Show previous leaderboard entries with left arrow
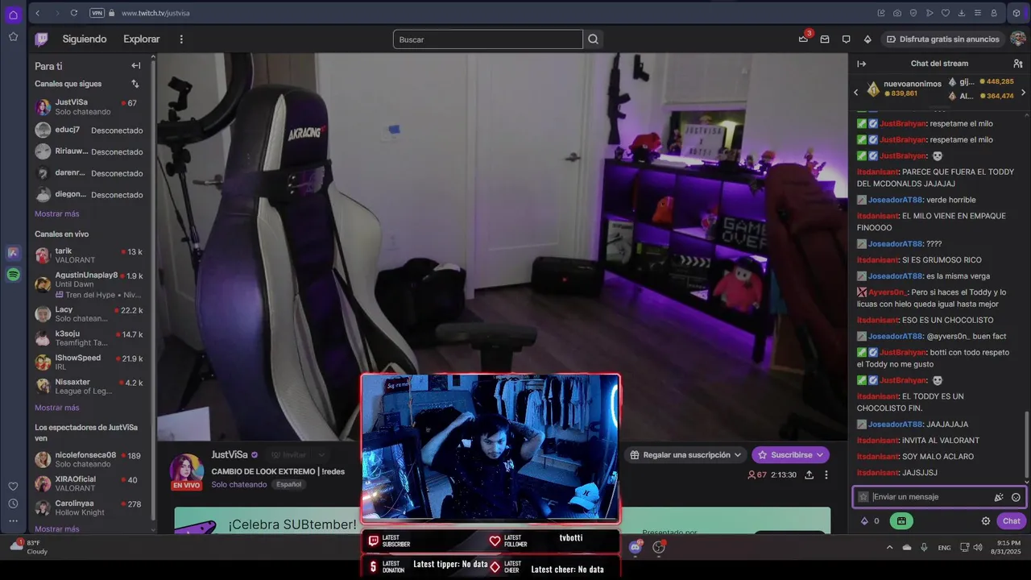 (x=855, y=93)
